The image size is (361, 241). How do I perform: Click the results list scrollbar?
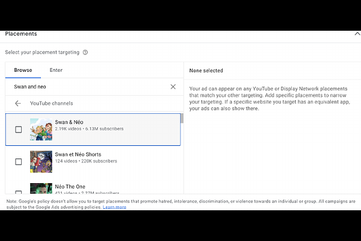click(182, 118)
